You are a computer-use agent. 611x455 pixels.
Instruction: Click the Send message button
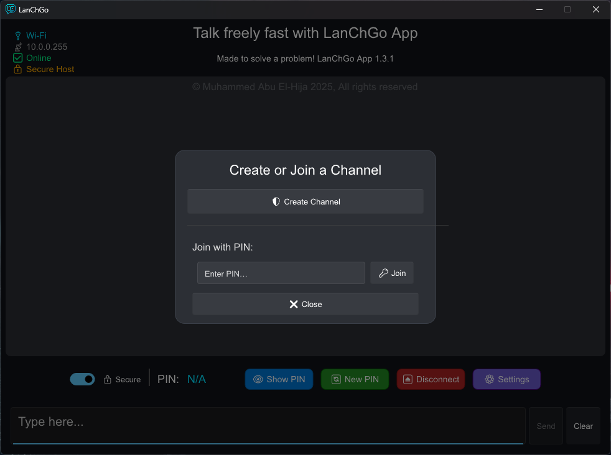point(546,426)
